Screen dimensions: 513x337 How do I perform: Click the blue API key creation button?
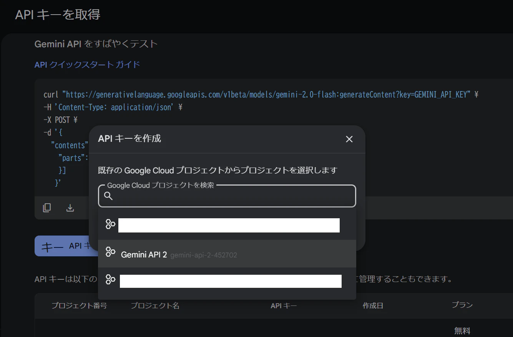(x=66, y=246)
